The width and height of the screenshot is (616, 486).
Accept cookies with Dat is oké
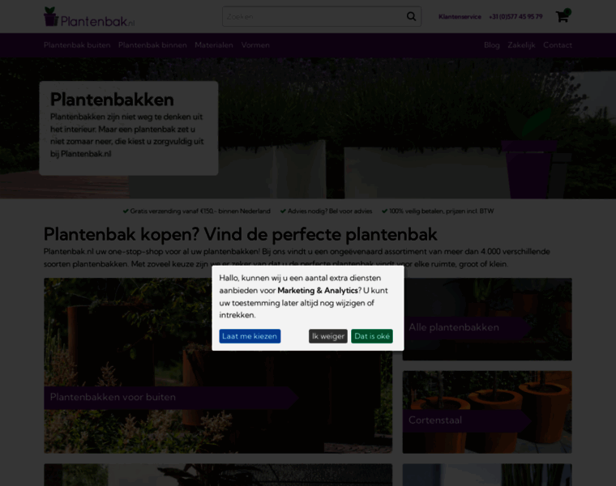(372, 336)
